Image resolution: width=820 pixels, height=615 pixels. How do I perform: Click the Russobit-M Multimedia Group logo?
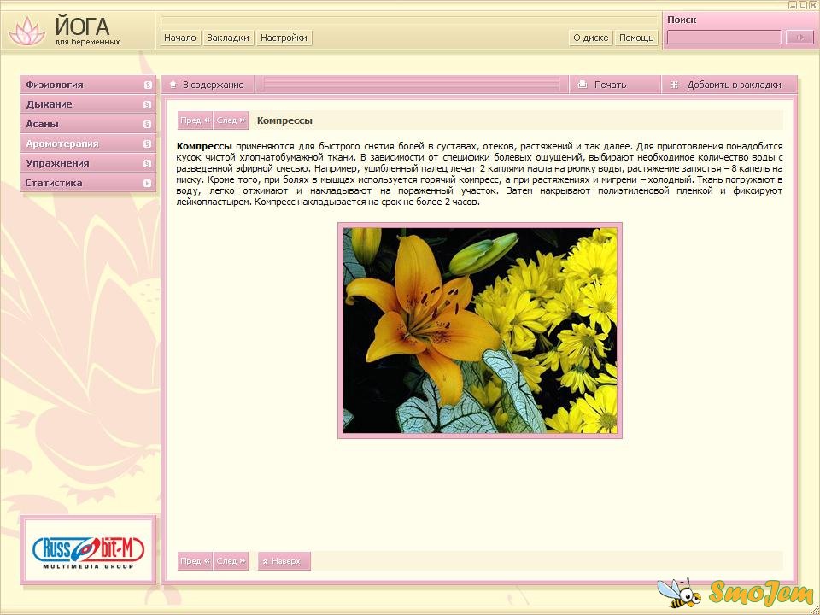click(88, 551)
